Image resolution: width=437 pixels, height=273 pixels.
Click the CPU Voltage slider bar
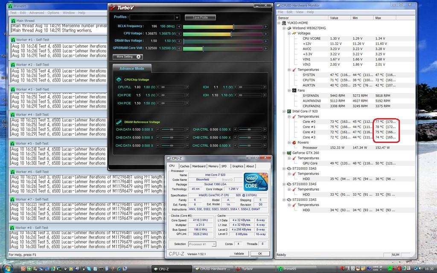(223, 34)
